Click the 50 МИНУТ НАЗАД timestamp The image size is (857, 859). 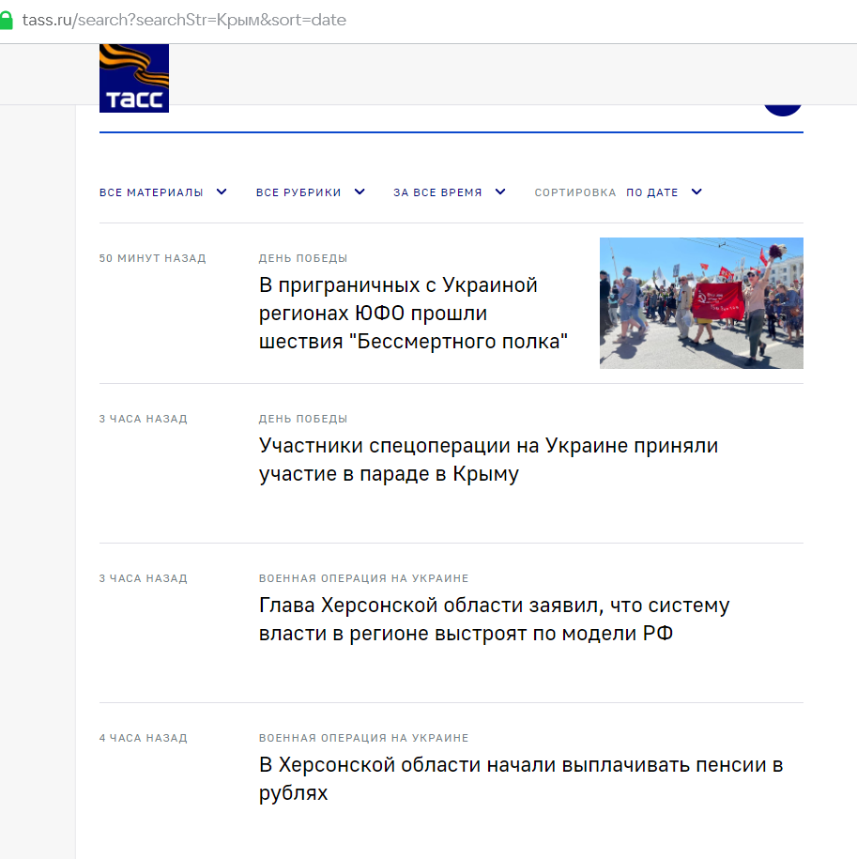[x=152, y=258]
